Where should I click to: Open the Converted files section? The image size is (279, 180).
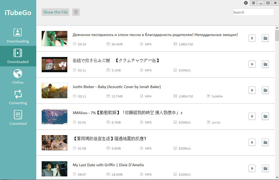[18, 118]
